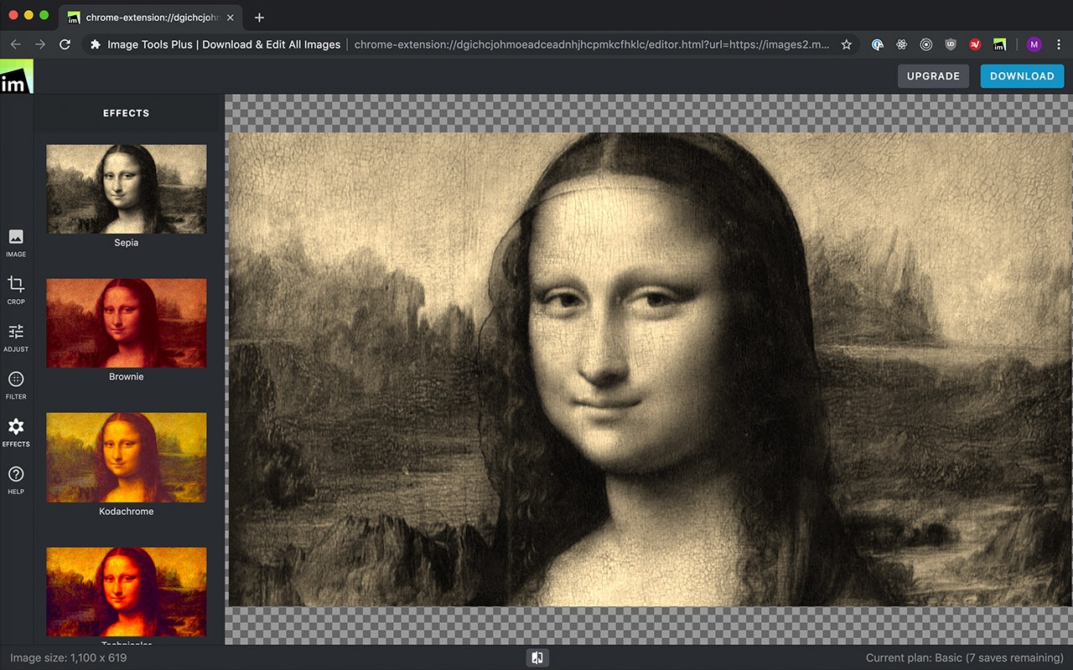Select the Effects gear icon

16,427
